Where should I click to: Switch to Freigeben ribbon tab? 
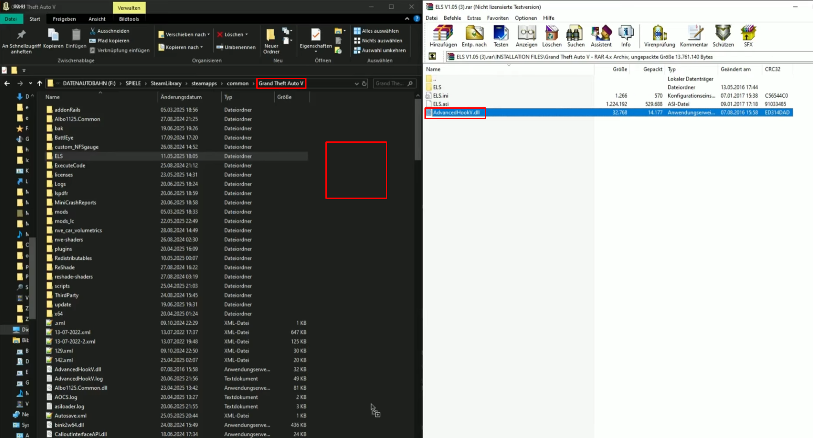pyautogui.click(x=64, y=19)
